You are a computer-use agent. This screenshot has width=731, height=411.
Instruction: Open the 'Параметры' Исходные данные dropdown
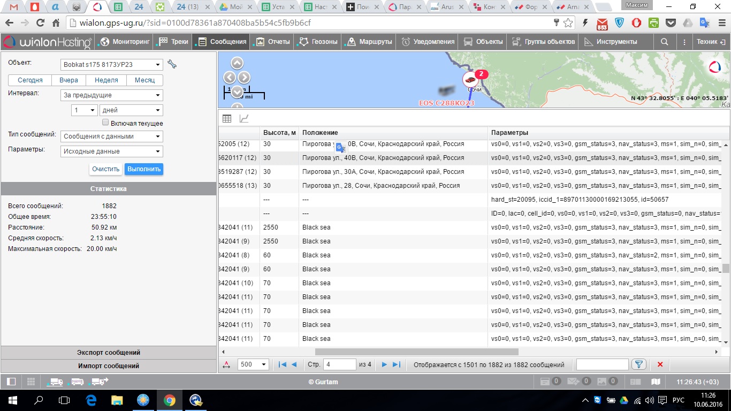[112, 151]
